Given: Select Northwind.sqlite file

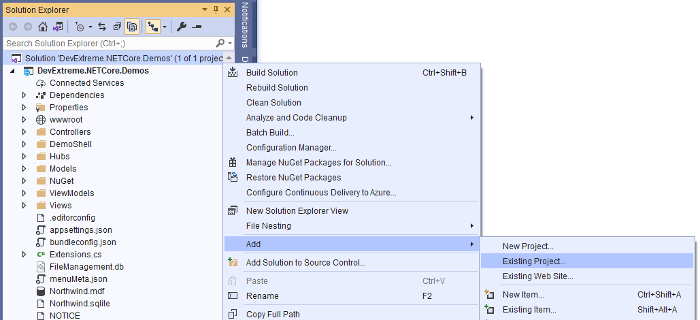Looking at the screenshot, I should click(80, 304).
